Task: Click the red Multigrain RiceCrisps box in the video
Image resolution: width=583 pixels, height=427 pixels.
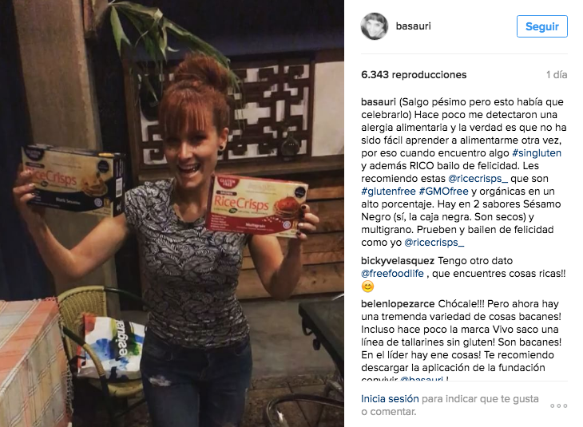Action: [256, 206]
